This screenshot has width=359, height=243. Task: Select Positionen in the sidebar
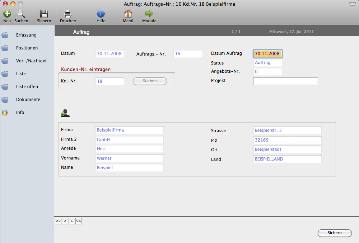pyautogui.click(x=27, y=48)
